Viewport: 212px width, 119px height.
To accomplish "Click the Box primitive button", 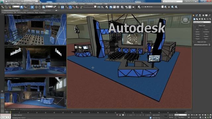I will pyautogui.click(x=197, y=29).
